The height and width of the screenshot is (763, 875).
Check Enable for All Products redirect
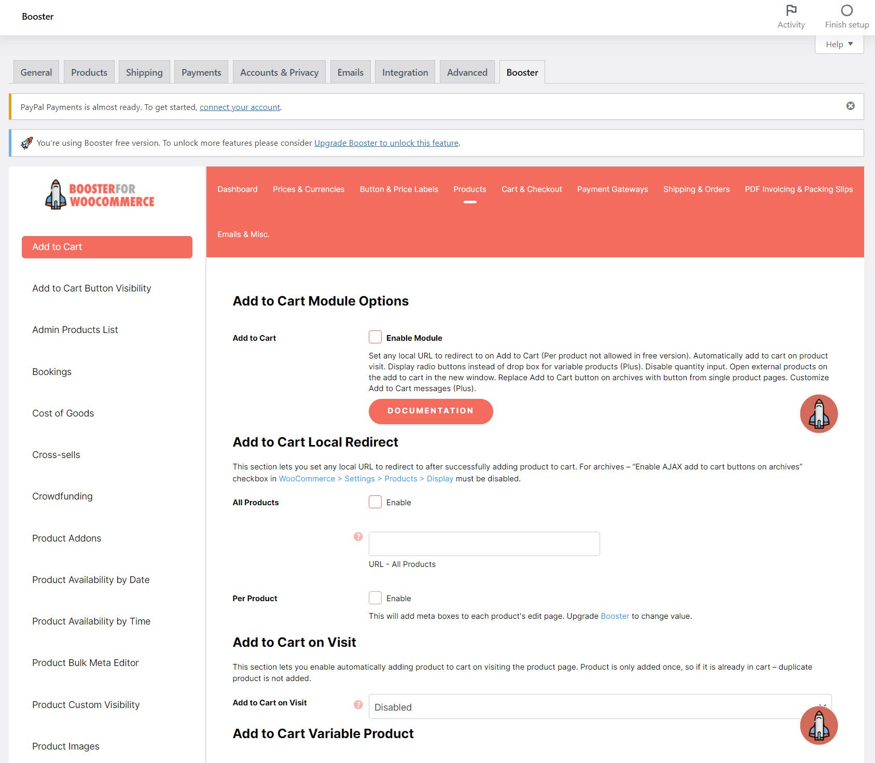tap(375, 502)
